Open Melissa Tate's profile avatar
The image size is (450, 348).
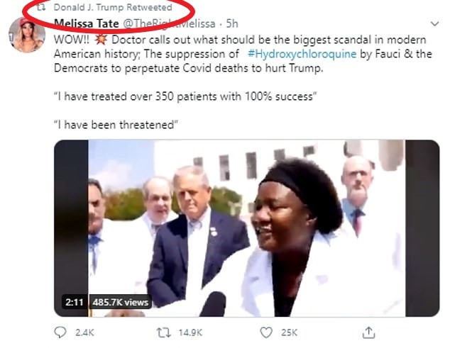coord(27,33)
